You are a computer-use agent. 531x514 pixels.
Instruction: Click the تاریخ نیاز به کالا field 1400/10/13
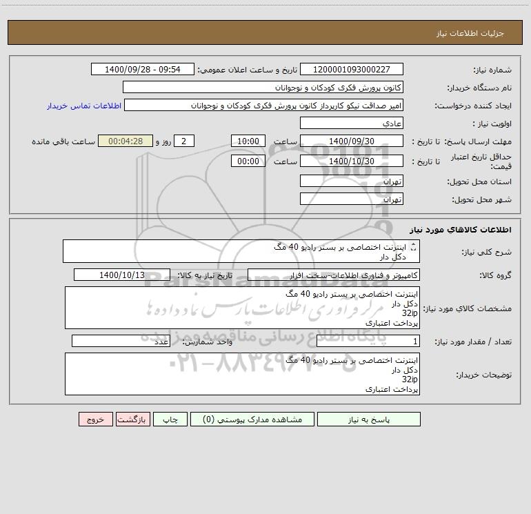[122, 275]
